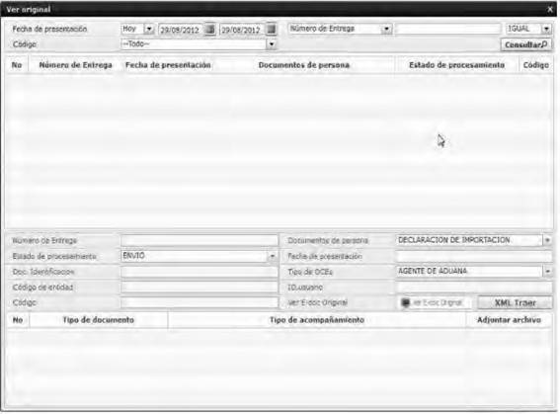The image size is (560, 414).
Task: Open the start date calendar picker
Action: click(x=210, y=29)
